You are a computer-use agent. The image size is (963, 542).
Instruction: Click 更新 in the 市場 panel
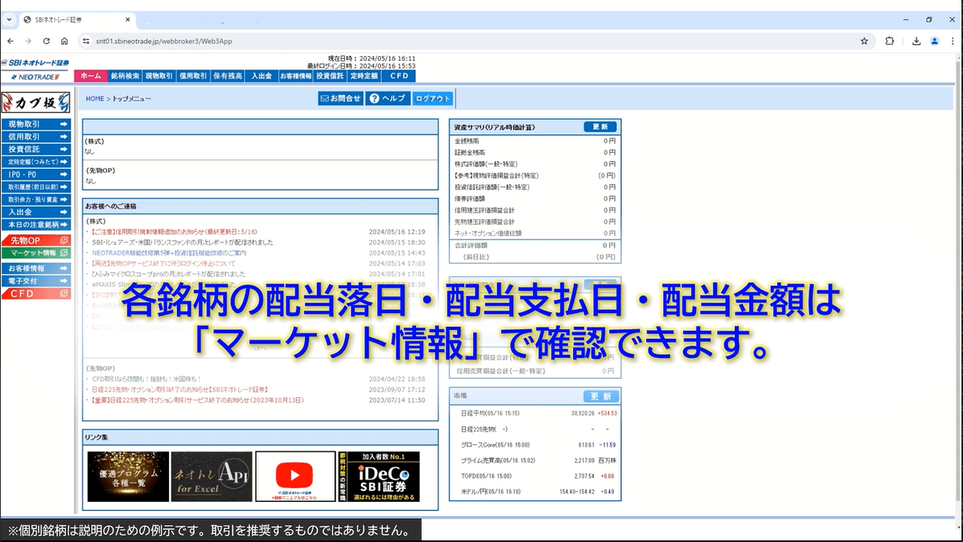tap(600, 396)
